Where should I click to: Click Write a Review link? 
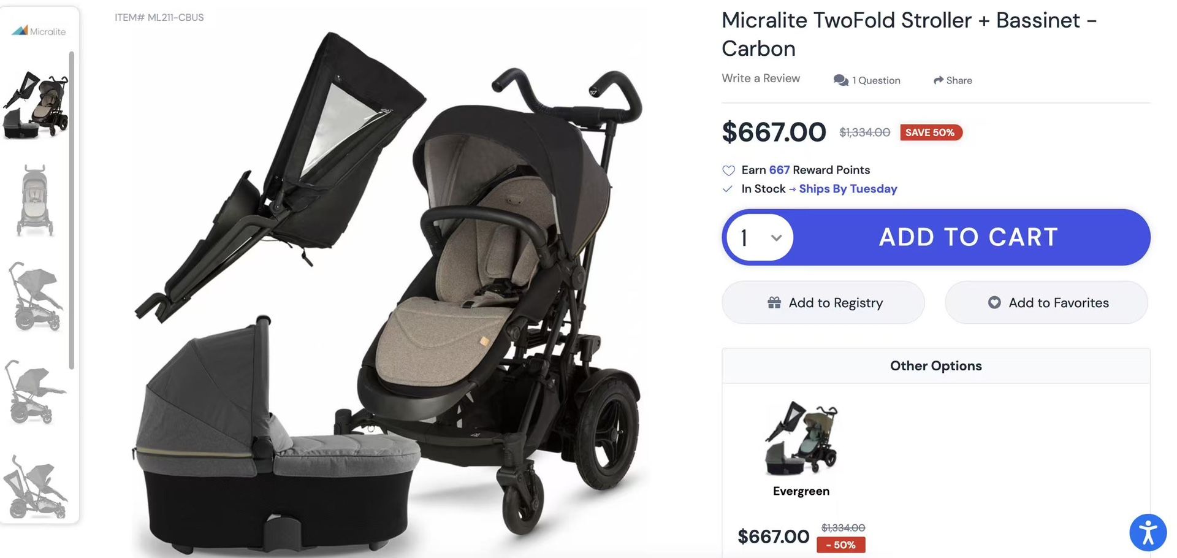[761, 78]
